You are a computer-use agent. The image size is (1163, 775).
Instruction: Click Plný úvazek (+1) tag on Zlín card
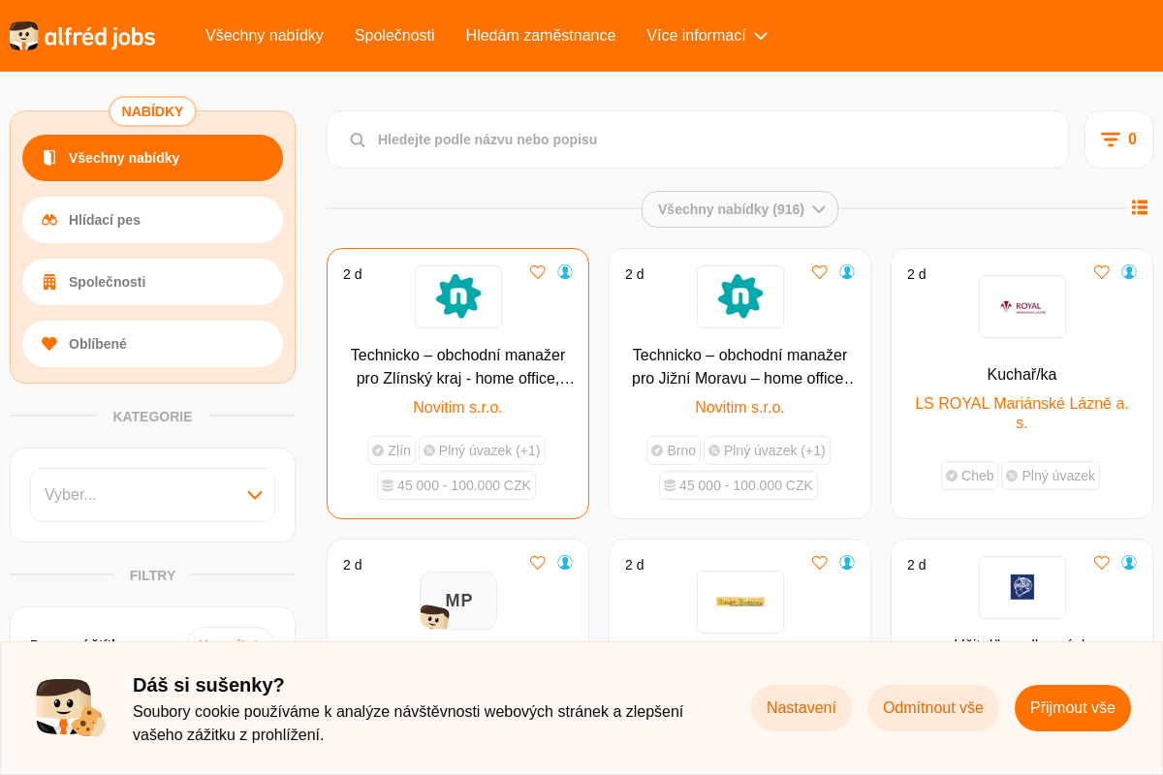point(482,450)
